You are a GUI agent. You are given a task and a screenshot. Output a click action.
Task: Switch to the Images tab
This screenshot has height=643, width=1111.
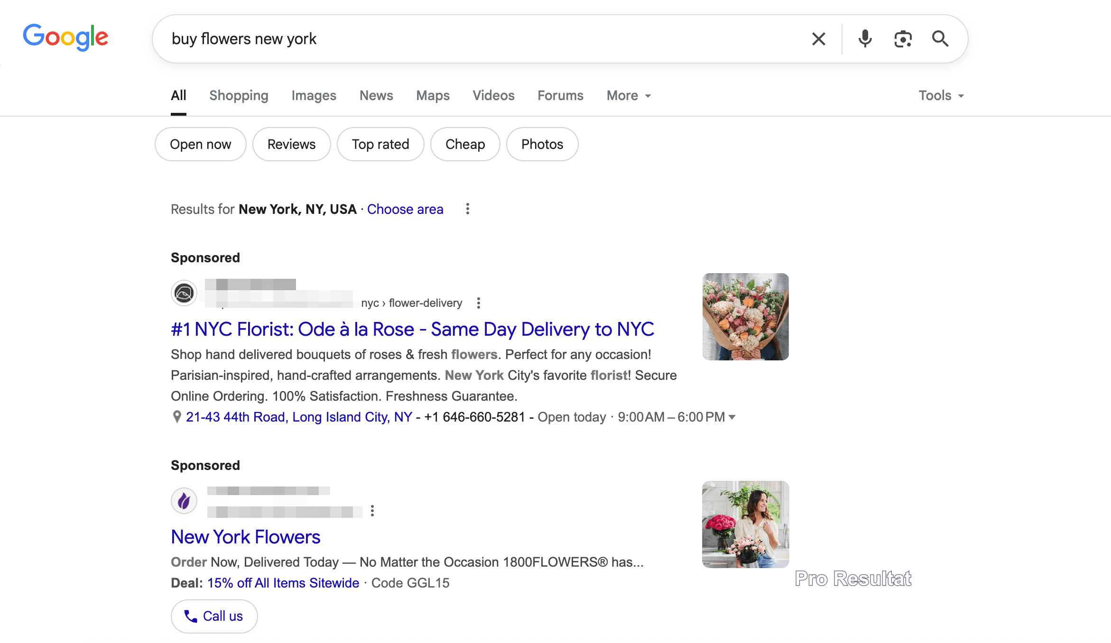click(x=314, y=96)
